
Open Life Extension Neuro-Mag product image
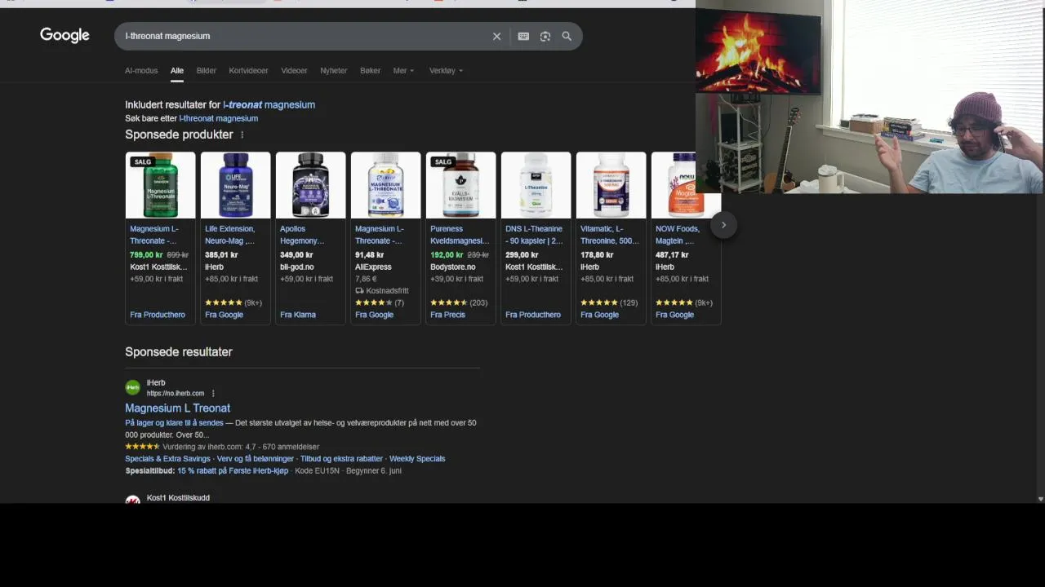(x=235, y=185)
